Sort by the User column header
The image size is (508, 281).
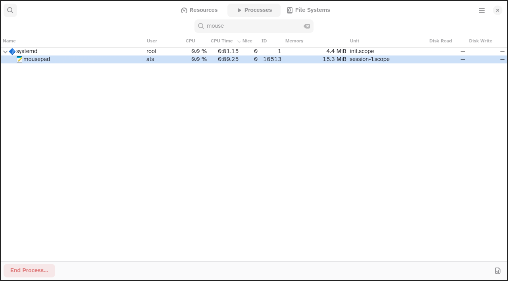(152, 41)
